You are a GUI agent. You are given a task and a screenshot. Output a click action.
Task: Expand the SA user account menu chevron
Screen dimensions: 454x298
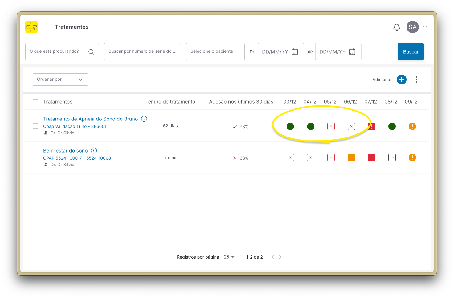click(x=425, y=27)
